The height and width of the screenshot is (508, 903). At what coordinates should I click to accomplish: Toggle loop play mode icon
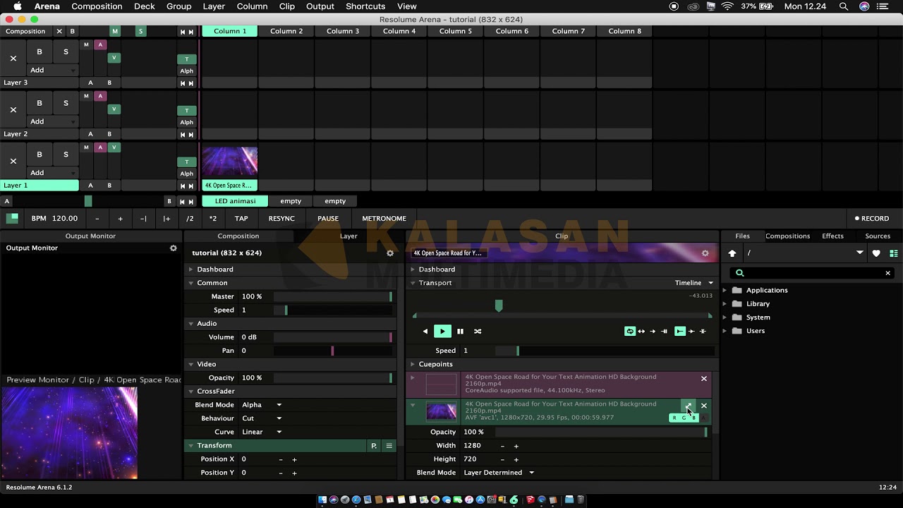point(630,331)
